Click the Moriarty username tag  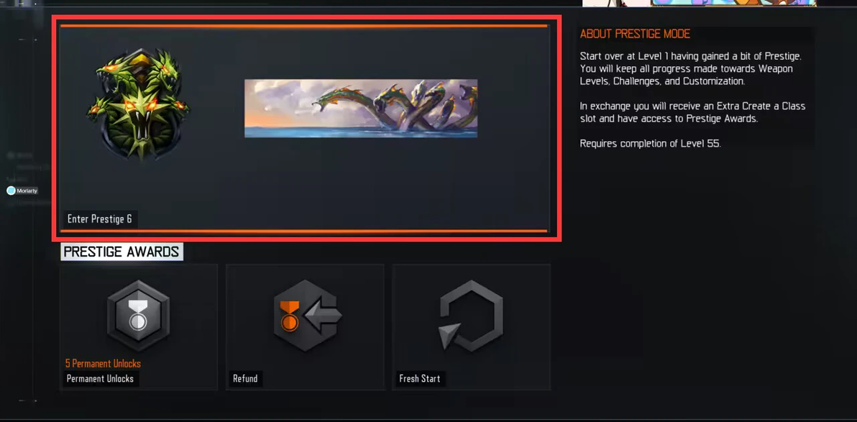click(27, 191)
